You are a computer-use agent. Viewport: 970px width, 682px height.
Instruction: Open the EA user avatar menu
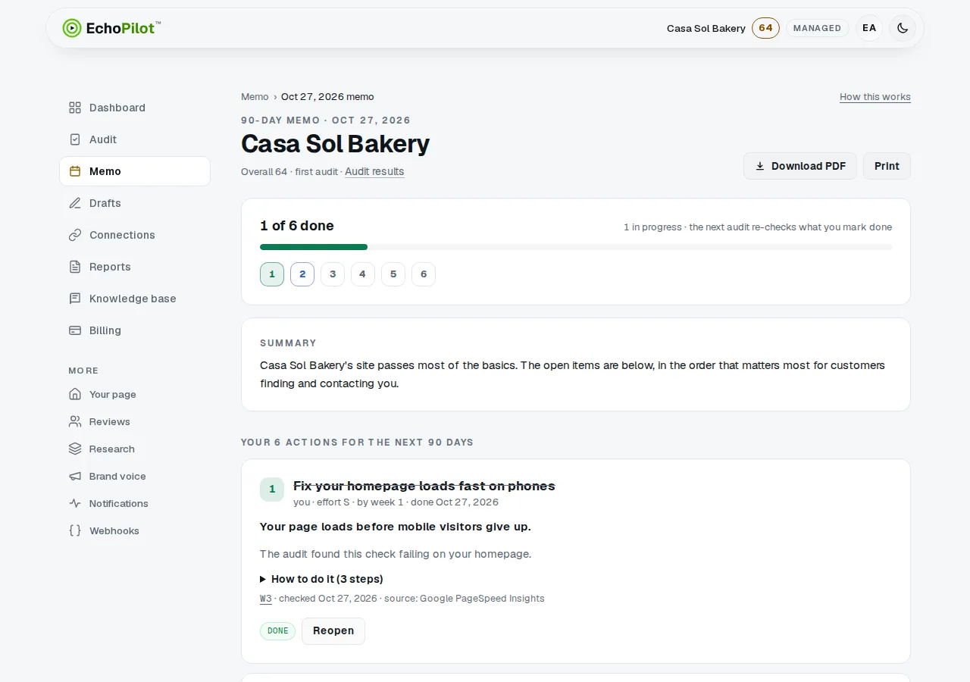(x=869, y=28)
